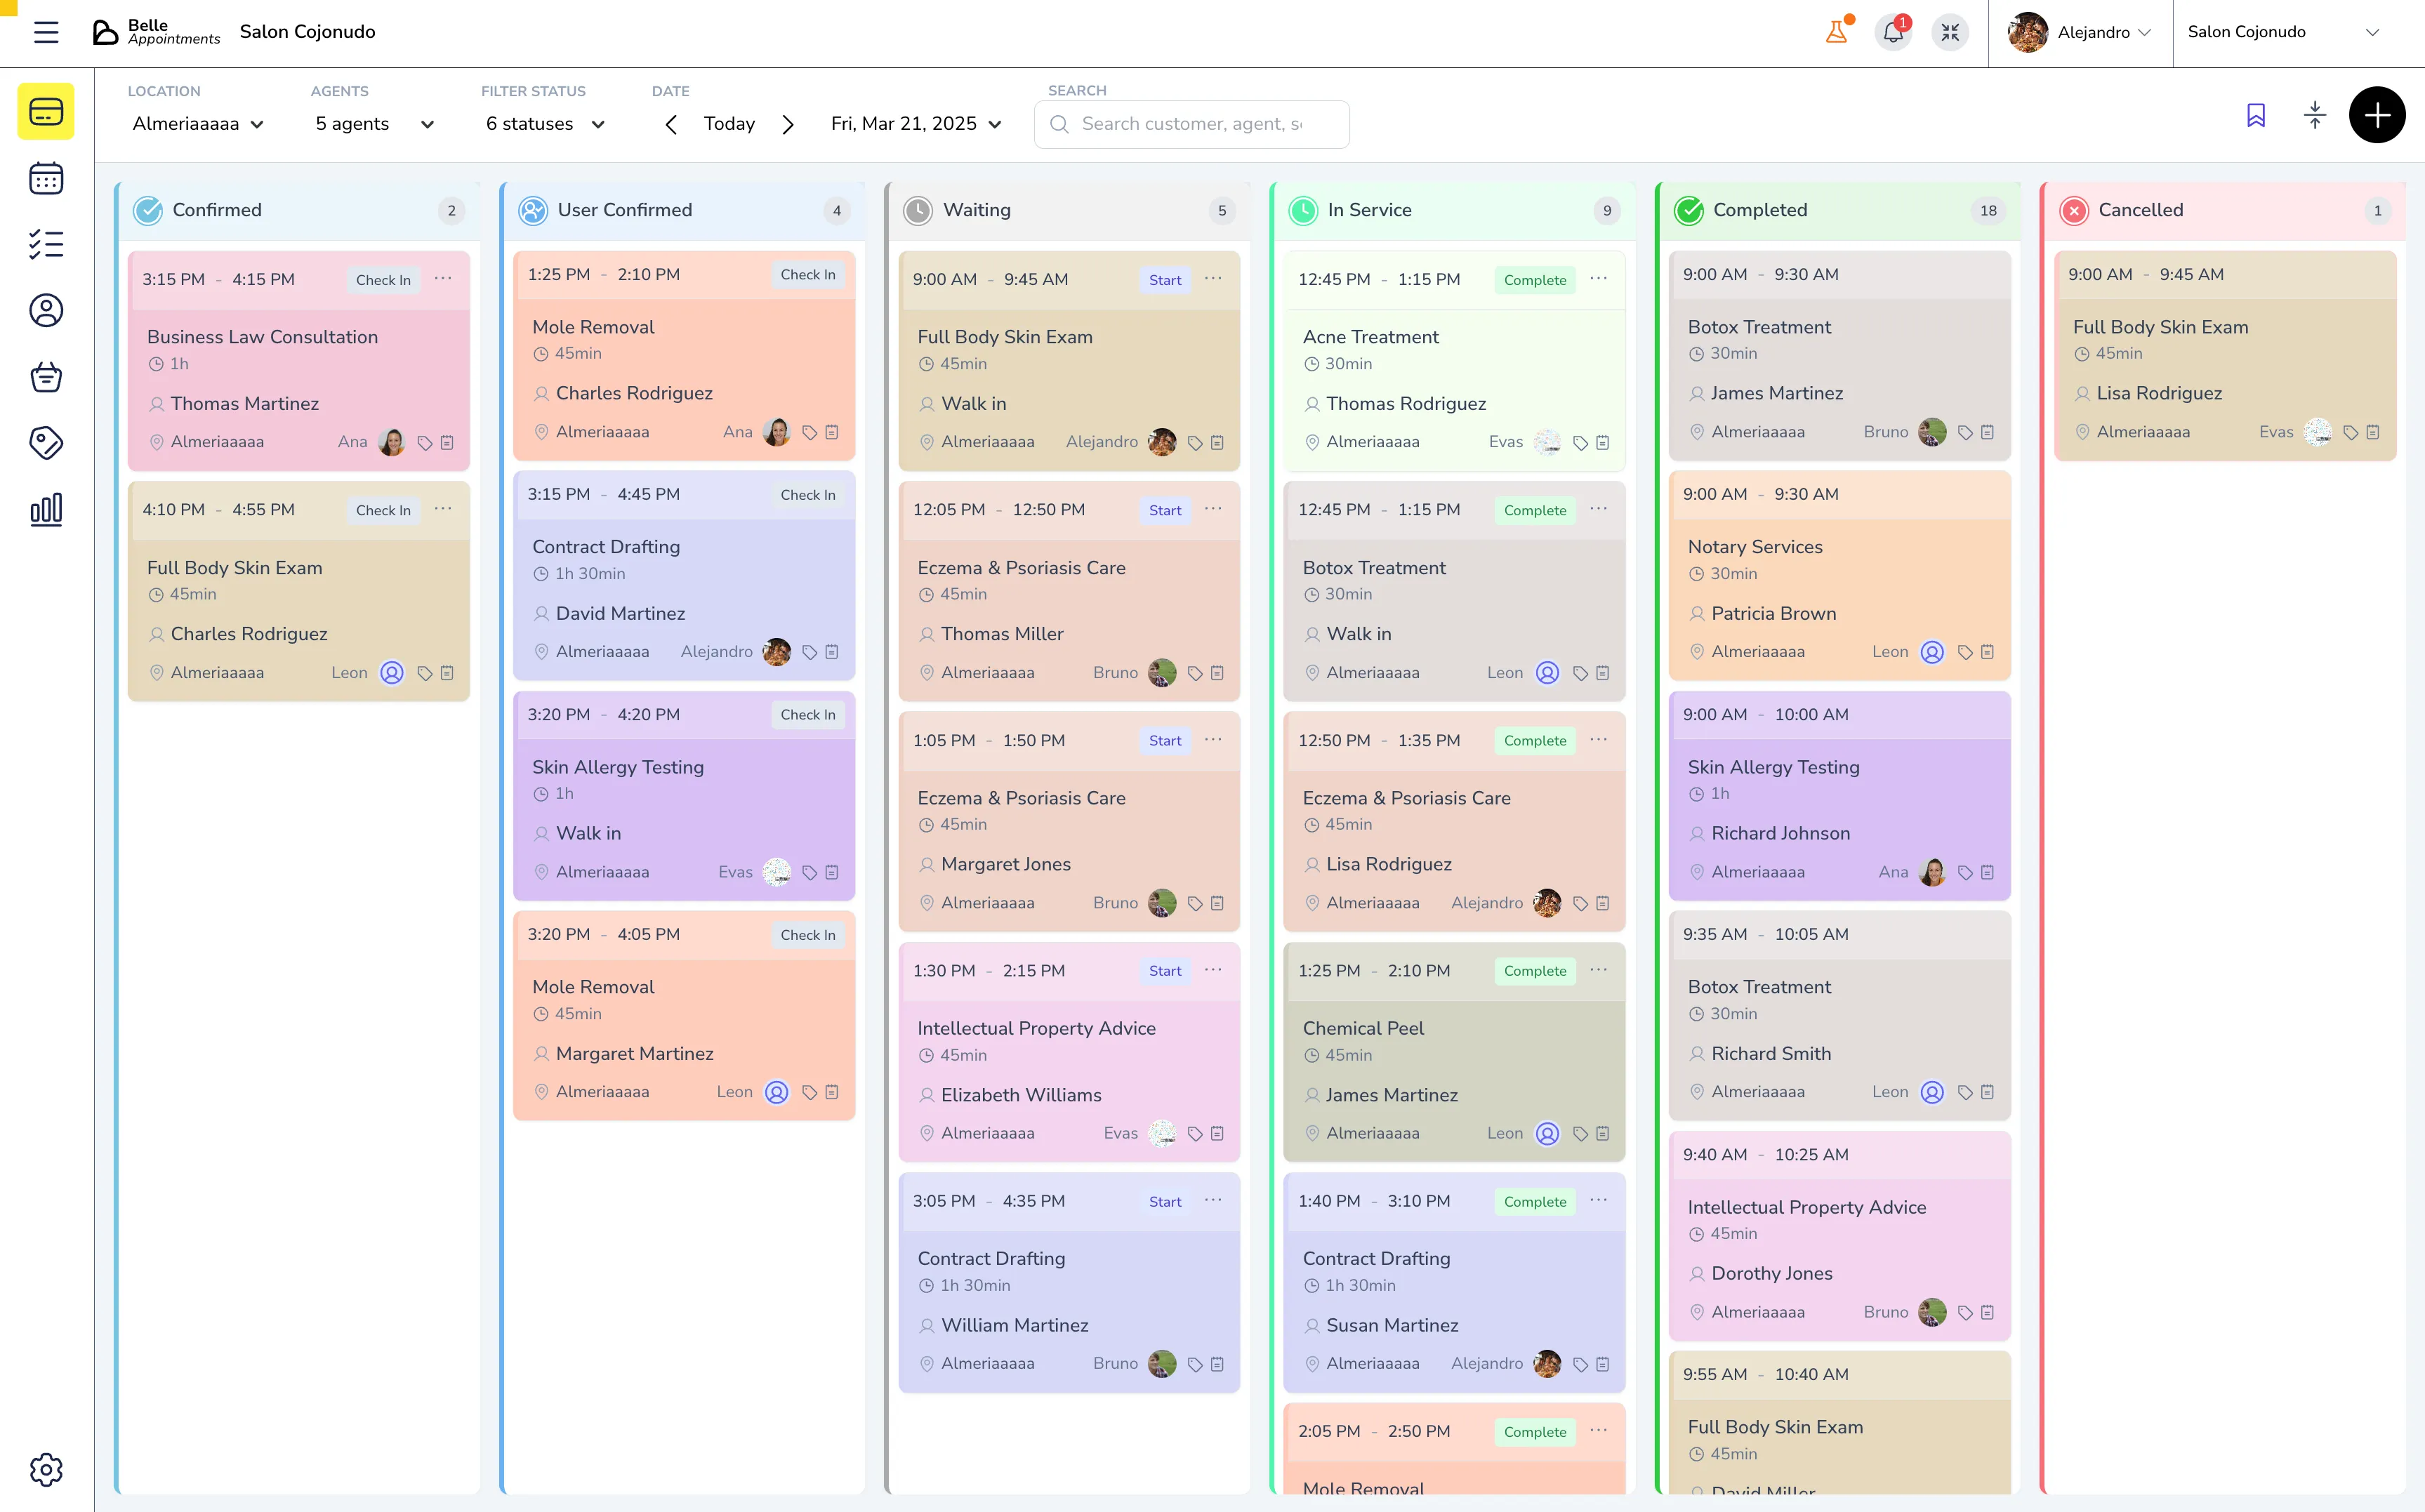
Task: Open the customers view in the sidebar
Action: tap(46, 310)
